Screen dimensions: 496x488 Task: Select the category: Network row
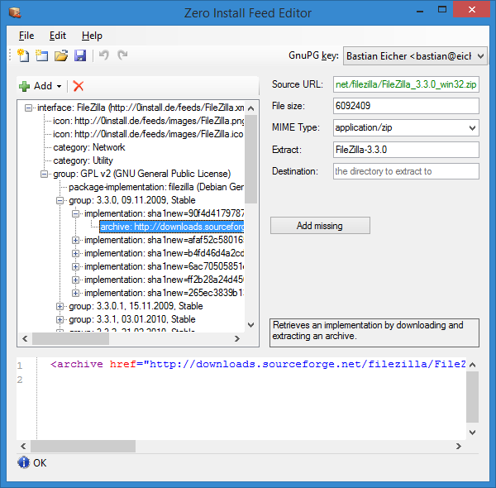coord(89,147)
